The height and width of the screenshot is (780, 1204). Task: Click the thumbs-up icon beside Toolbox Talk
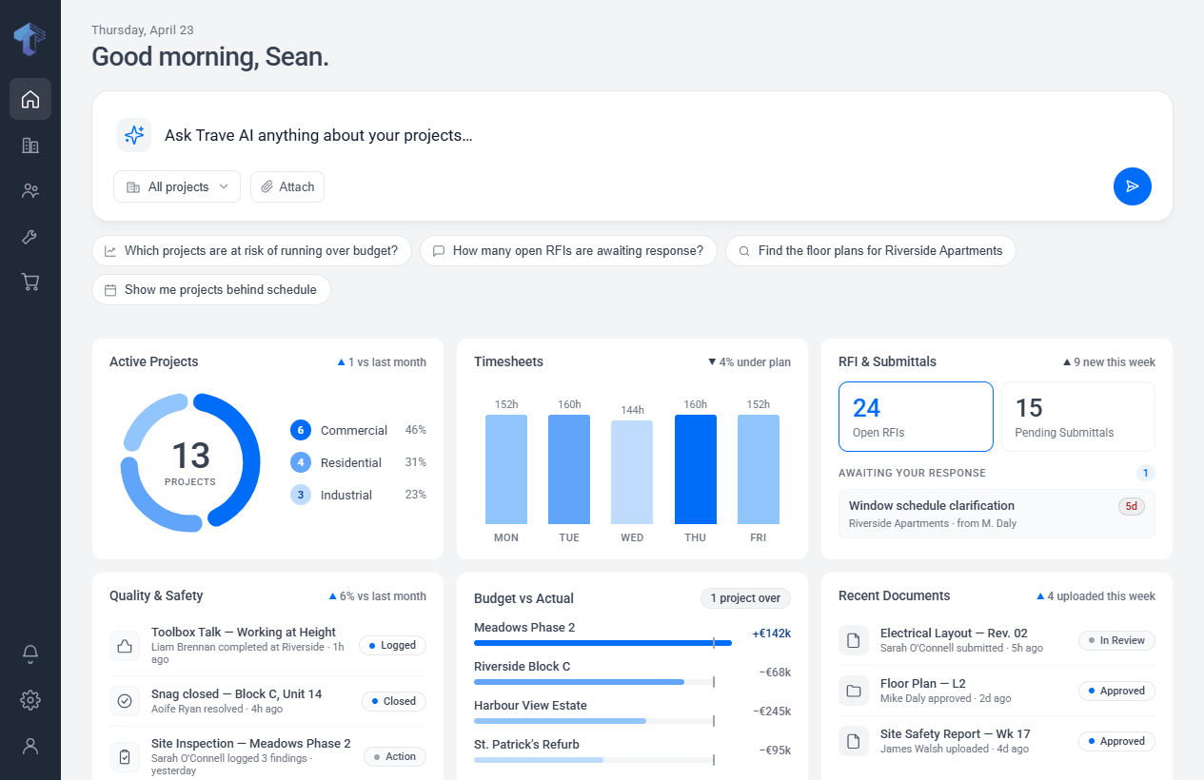pos(125,646)
